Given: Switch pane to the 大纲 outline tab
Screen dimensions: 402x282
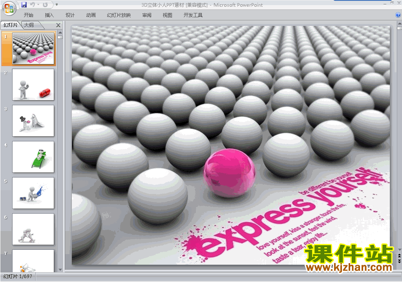Looking at the screenshot, I should click(29, 25).
